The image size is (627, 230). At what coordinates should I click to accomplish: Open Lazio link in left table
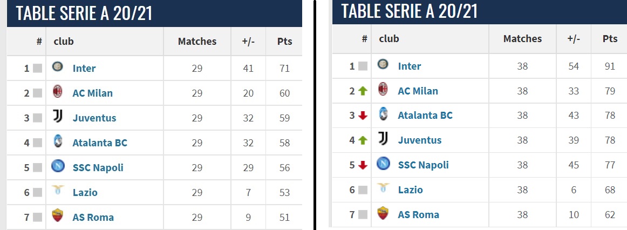tap(85, 192)
